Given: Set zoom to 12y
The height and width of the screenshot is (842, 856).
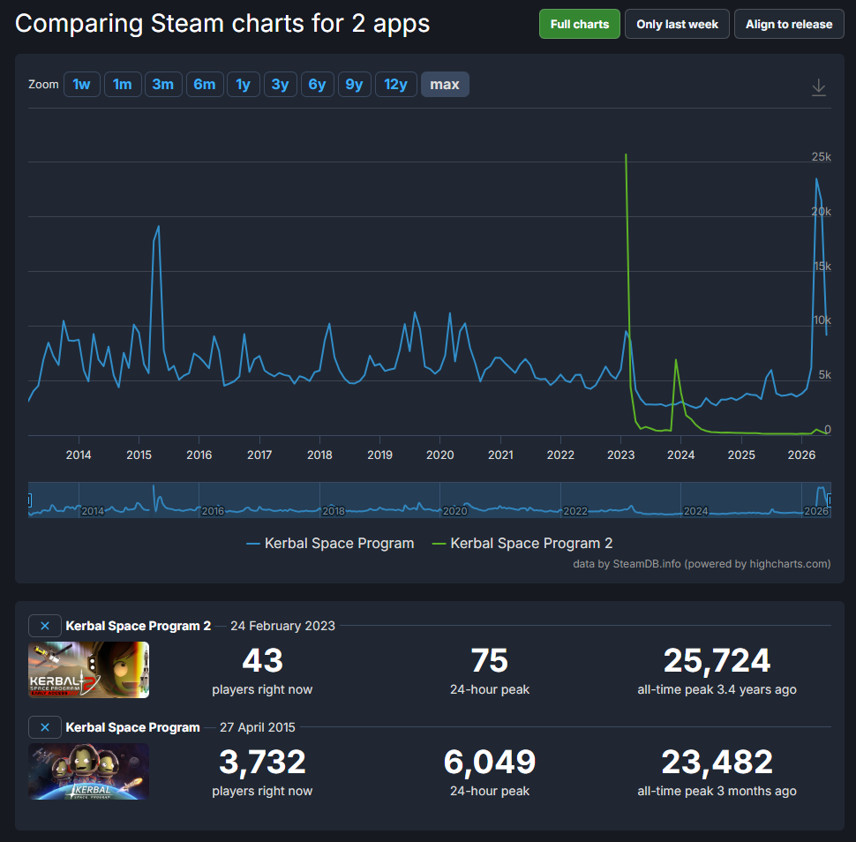Looking at the screenshot, I should pos(396,84).
